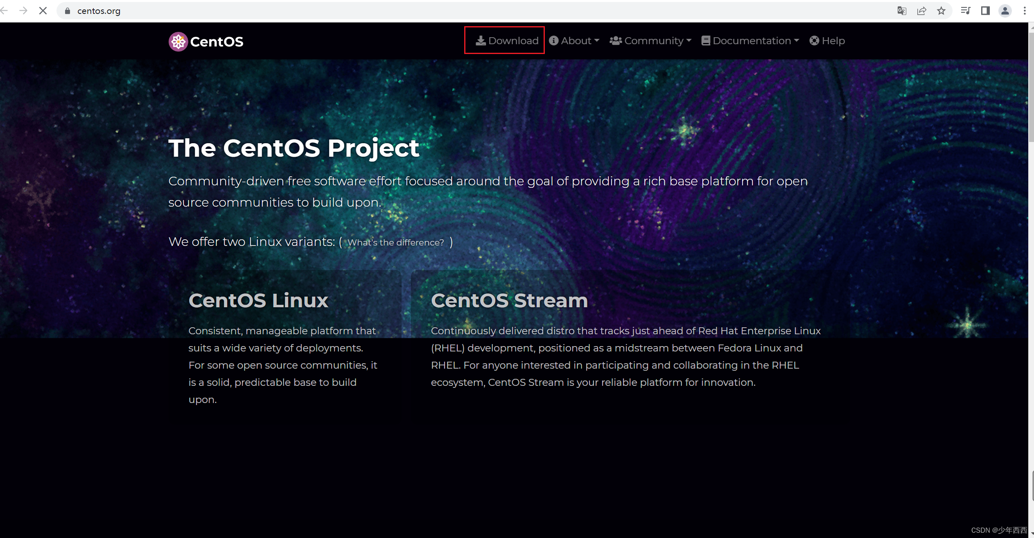Click "What's the difference?" link
1034x538 pixels.
[x=395, y=243]
